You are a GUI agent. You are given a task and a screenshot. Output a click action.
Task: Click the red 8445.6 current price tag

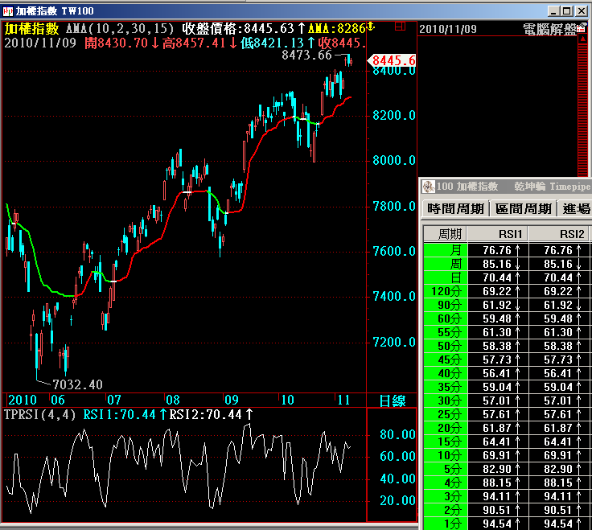point(392,60)
